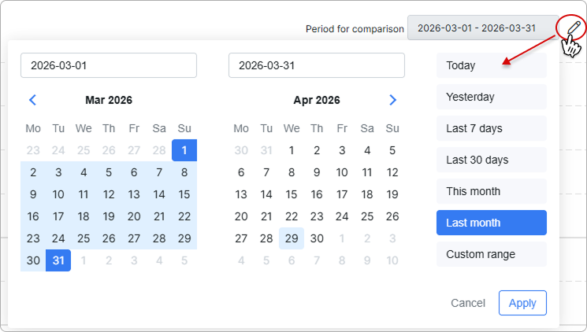
Task: Click the Mar 2026 month heading
Action: coord(109,100)
